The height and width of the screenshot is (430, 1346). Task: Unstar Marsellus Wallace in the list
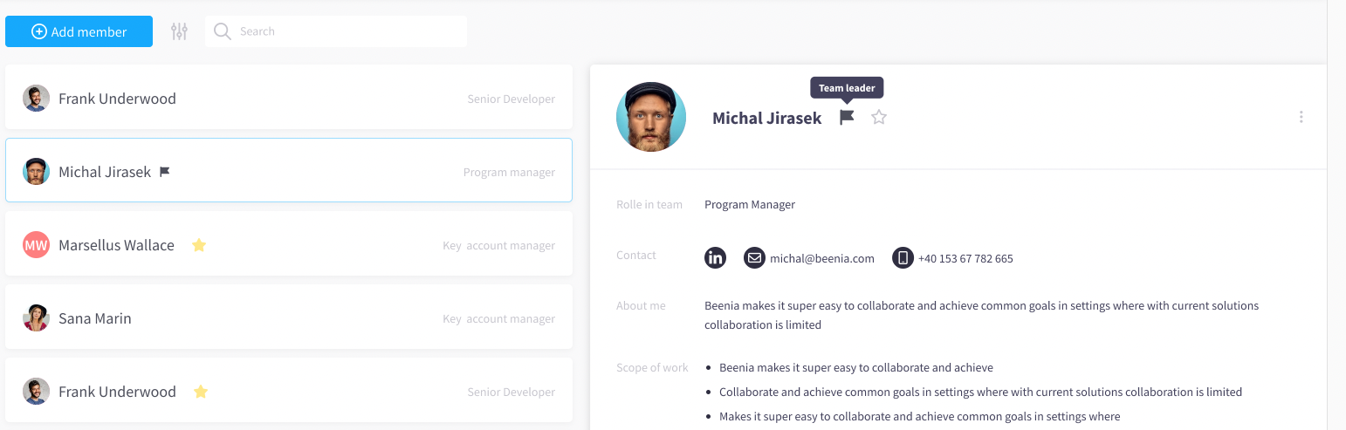pos(199,245)
